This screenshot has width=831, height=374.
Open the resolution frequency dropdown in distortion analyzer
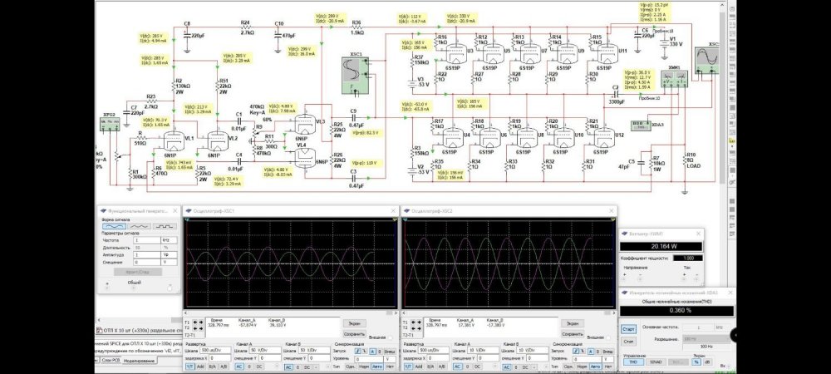point(706,339)
